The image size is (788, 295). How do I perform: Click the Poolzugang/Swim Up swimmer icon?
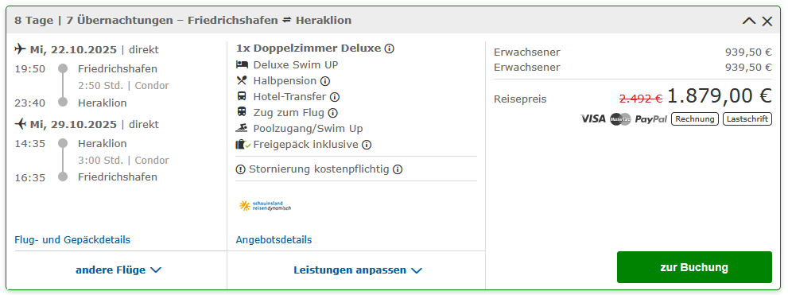[x=241, y=129]
